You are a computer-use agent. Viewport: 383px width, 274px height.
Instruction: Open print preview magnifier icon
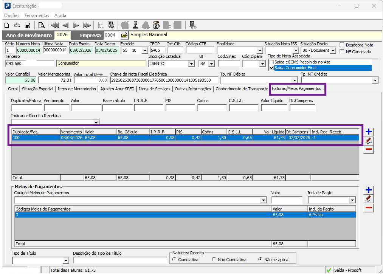click(42, 25)
